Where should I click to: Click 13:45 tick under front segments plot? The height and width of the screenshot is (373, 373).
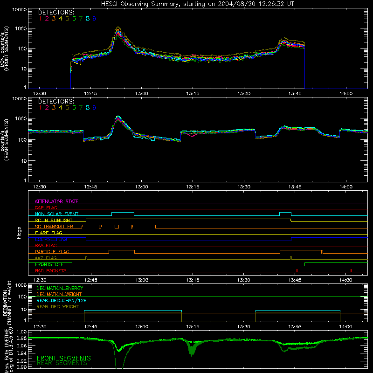click(x=295, y=94)
